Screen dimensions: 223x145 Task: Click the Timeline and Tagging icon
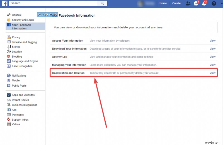[9, 42]
